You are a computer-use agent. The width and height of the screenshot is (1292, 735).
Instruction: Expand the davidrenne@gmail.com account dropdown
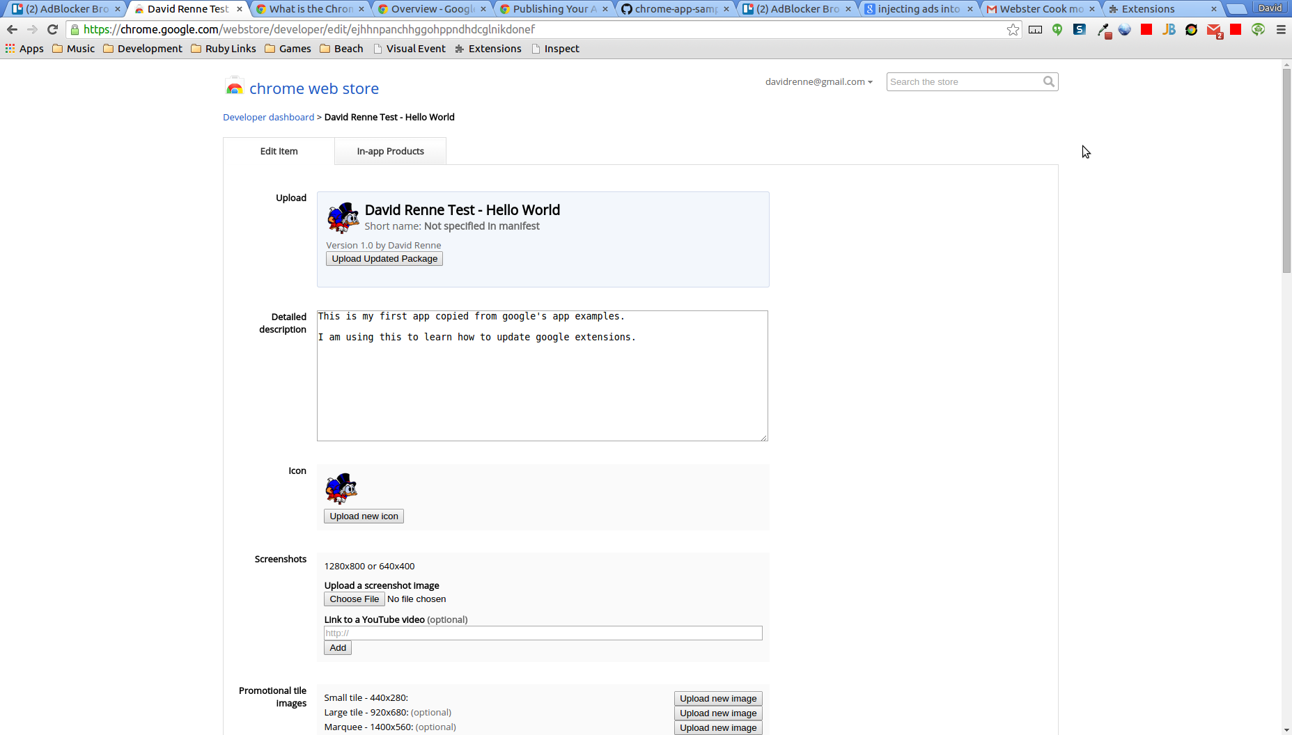point(818,81)
